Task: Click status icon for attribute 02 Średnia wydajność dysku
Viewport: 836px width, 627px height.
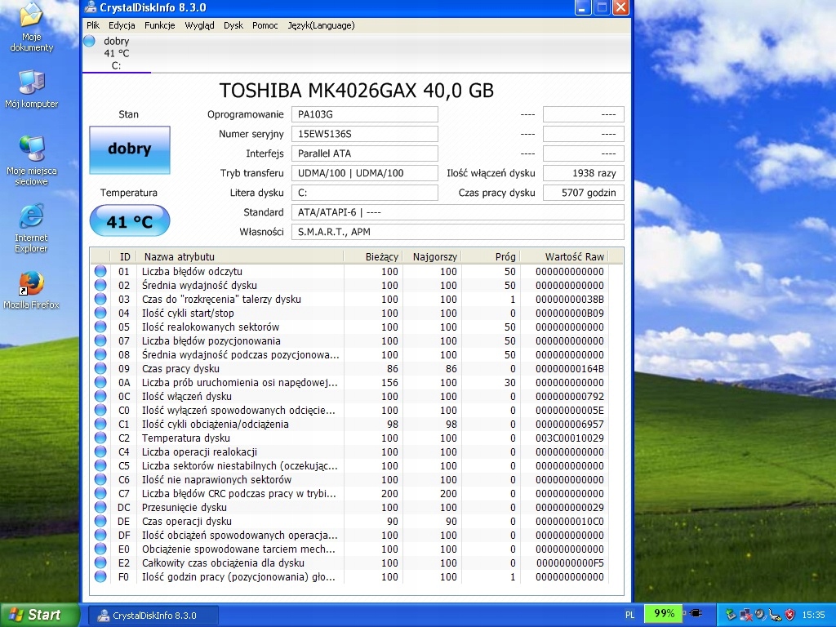Action: (100, 285)
